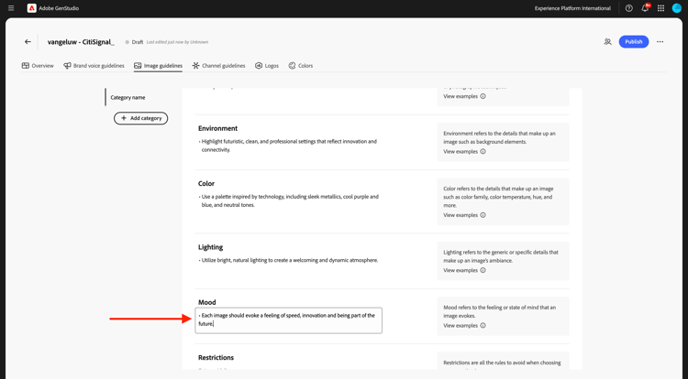Open the Logos tab
This screenshot has height=379, width=688.
coord(267,66)
